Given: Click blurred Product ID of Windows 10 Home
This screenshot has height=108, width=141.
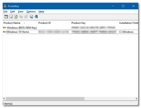Looking at the screenshot, I should [54, 32].
